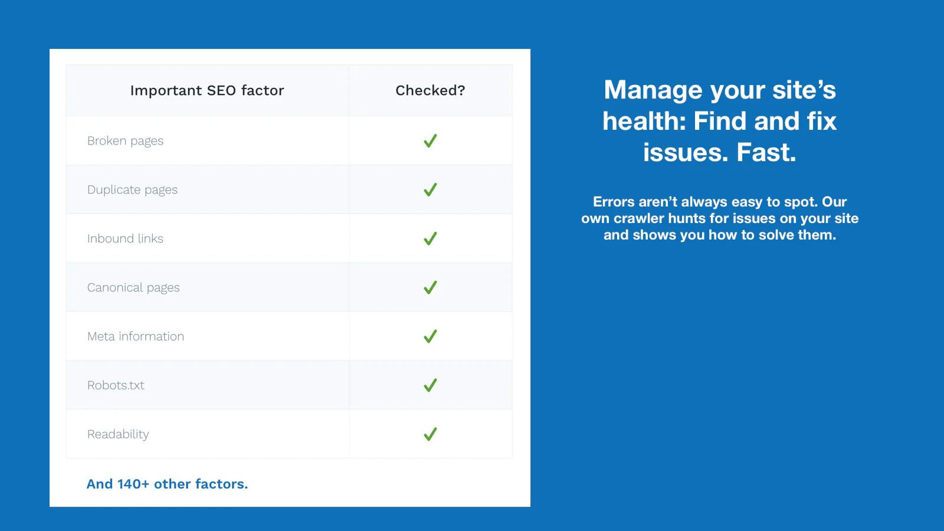Click the Errors aren't always easy paragraph

click(x=719, y=218)
